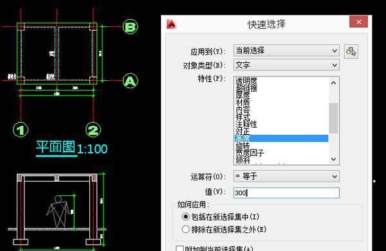The width and height of the screenshot is (386, 251).
Task: Enable 附加到当前选择集 checkbox
Action: [180, 248]
